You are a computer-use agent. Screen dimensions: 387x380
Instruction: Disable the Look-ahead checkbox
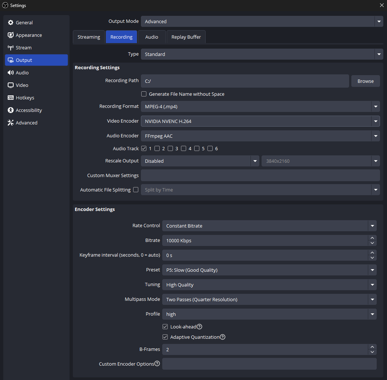tap(165, 327)
